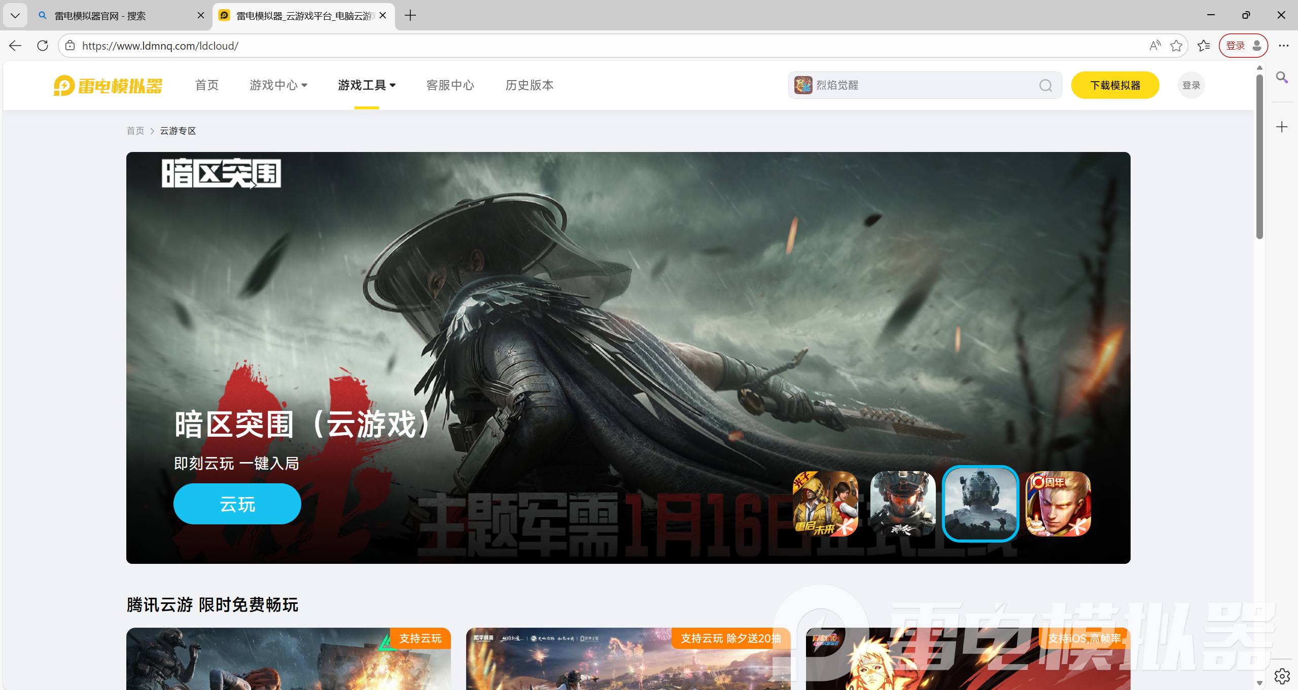Switch to the 雷电模拟器官网 - 搜索 tab

(100, 16)
